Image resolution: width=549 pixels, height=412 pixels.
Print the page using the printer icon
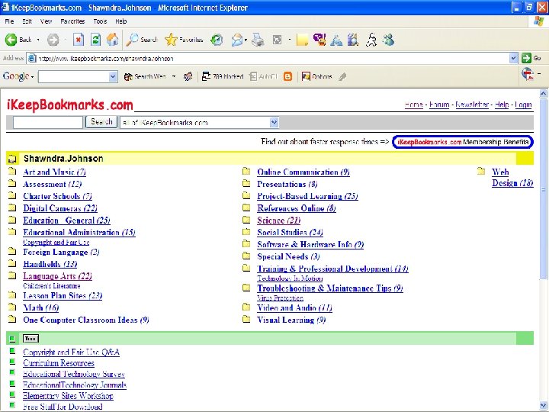point(258,40)
